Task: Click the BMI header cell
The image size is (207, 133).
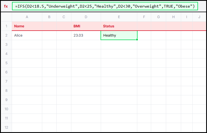Action: coord(86,26)
